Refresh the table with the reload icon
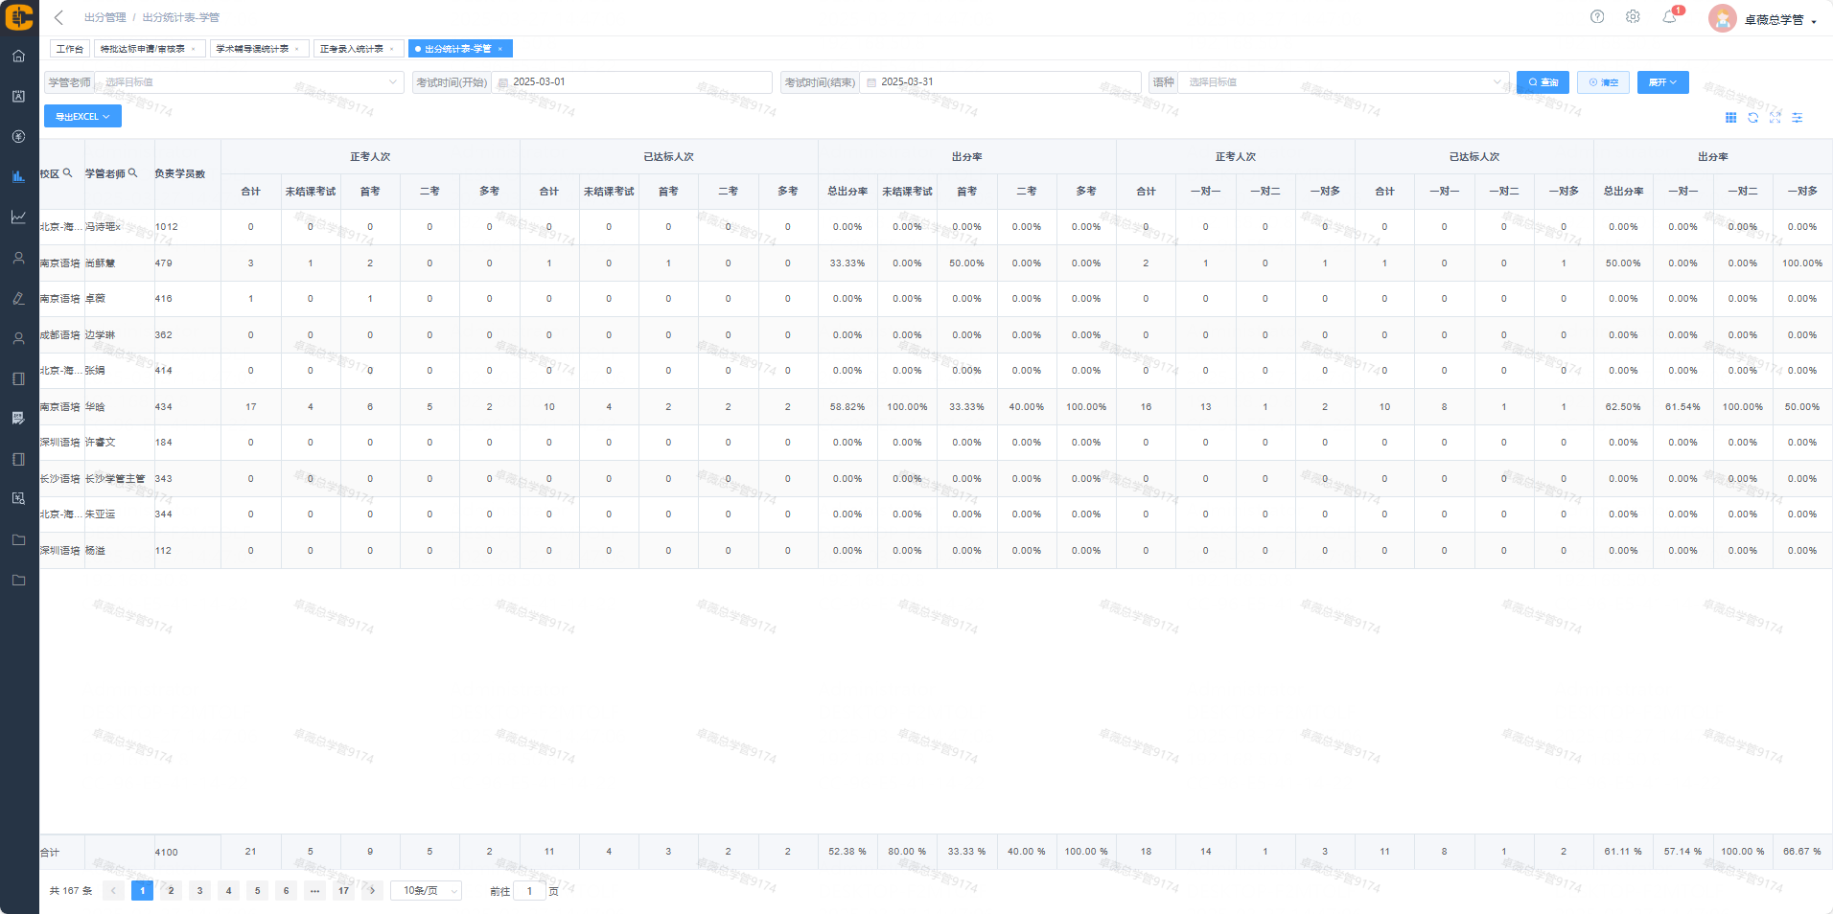The width and height of the screenshot is (1833, 914). tap(1752, 118)
